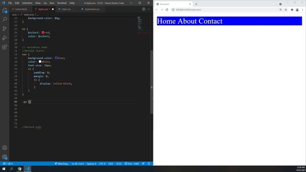The height and width of the screenshot is (172, 306).
Task: Click the Watching Sass status item
Action: coord(62,163)
